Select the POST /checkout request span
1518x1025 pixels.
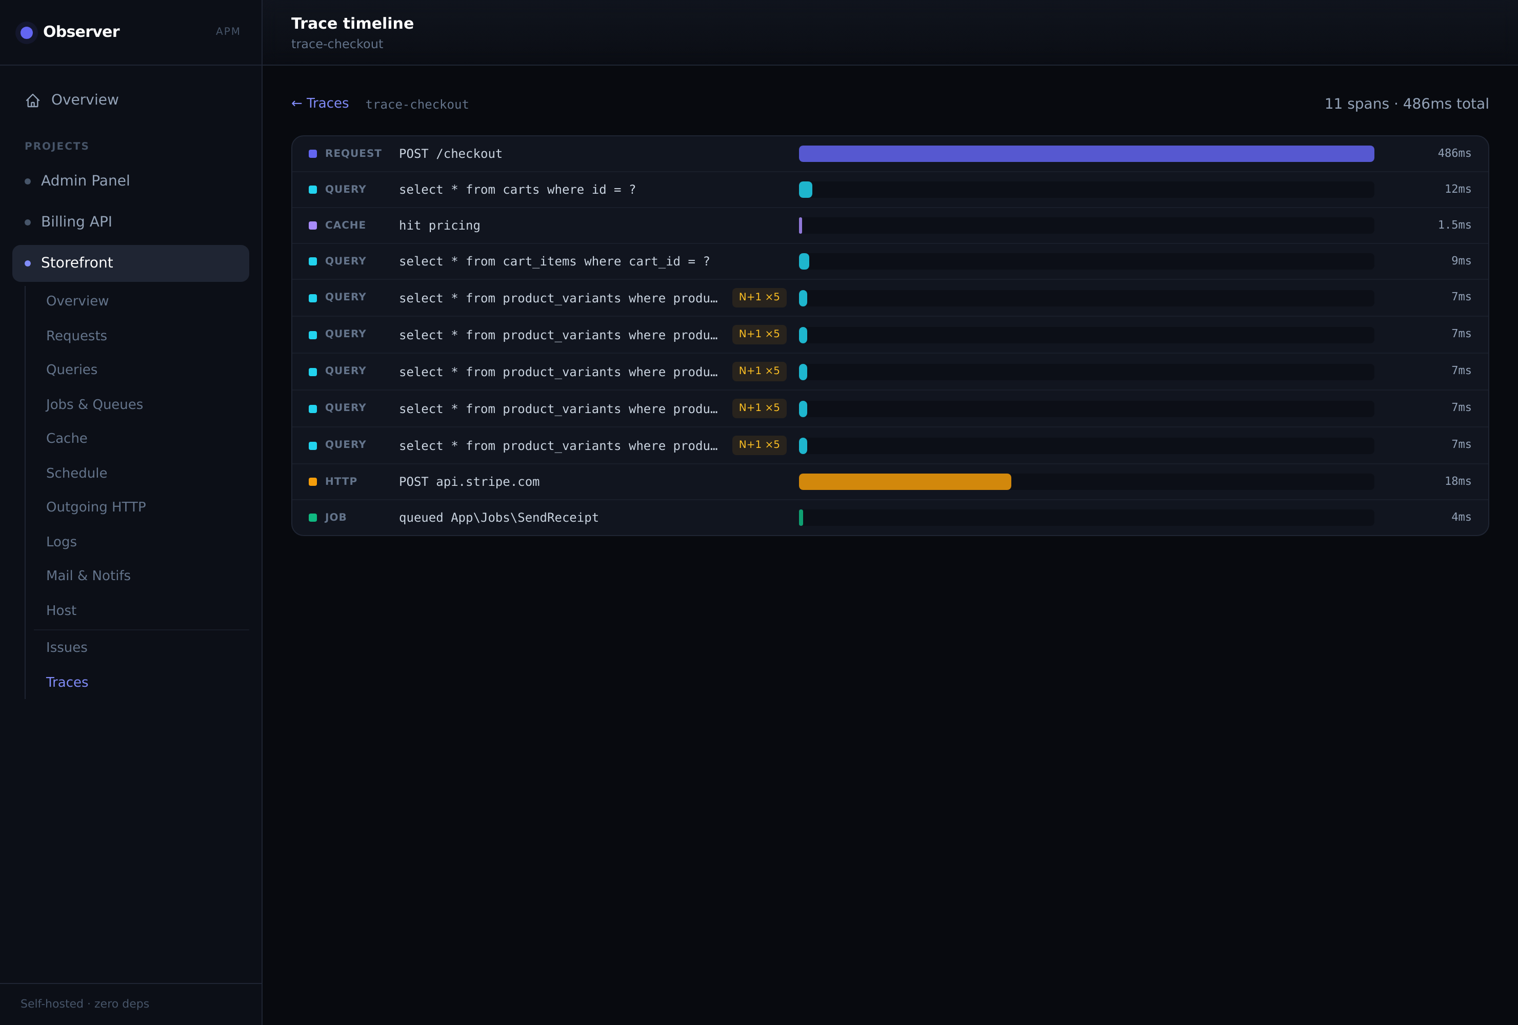coord(890,153)
